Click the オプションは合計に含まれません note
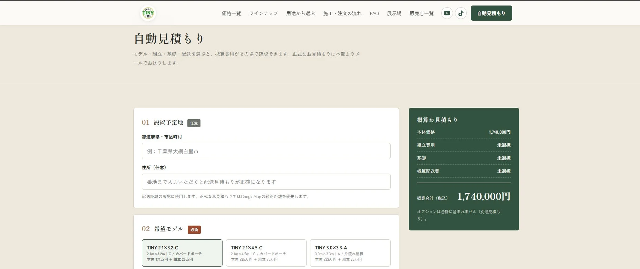The width and height of the screenshot is (640, 269). 458,215
